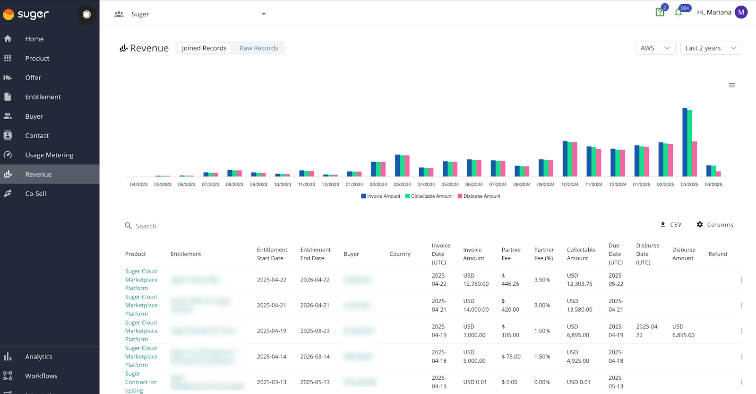756x394 pixels.
Task: Export records with the CSV button
Action: pos(671,224)
